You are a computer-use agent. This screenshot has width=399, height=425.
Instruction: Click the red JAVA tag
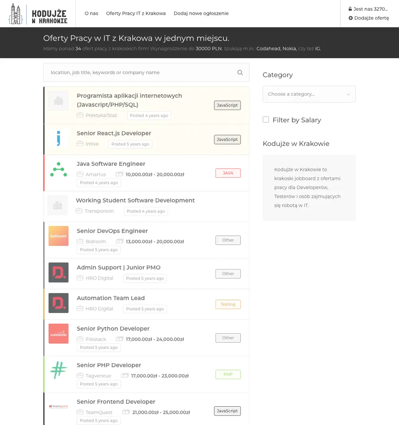(x=228, y=173)
